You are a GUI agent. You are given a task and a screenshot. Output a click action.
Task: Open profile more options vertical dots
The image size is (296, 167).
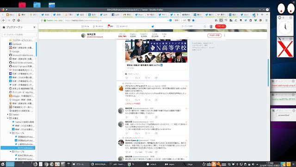click(x=224, y=35)
